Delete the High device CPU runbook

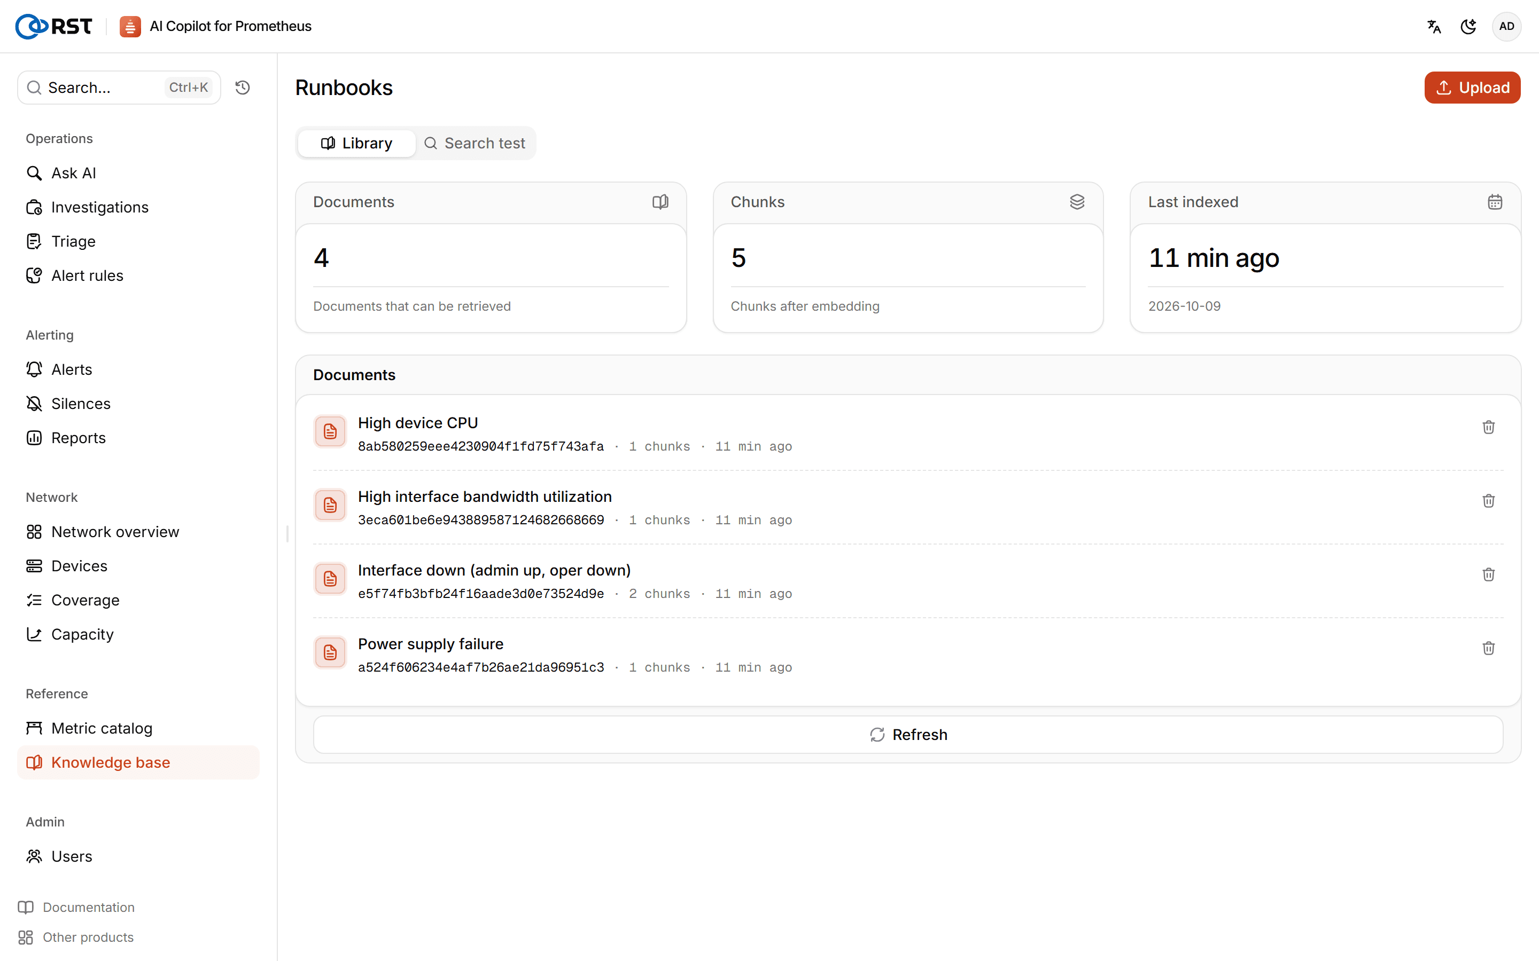(x=1488, y=427)
